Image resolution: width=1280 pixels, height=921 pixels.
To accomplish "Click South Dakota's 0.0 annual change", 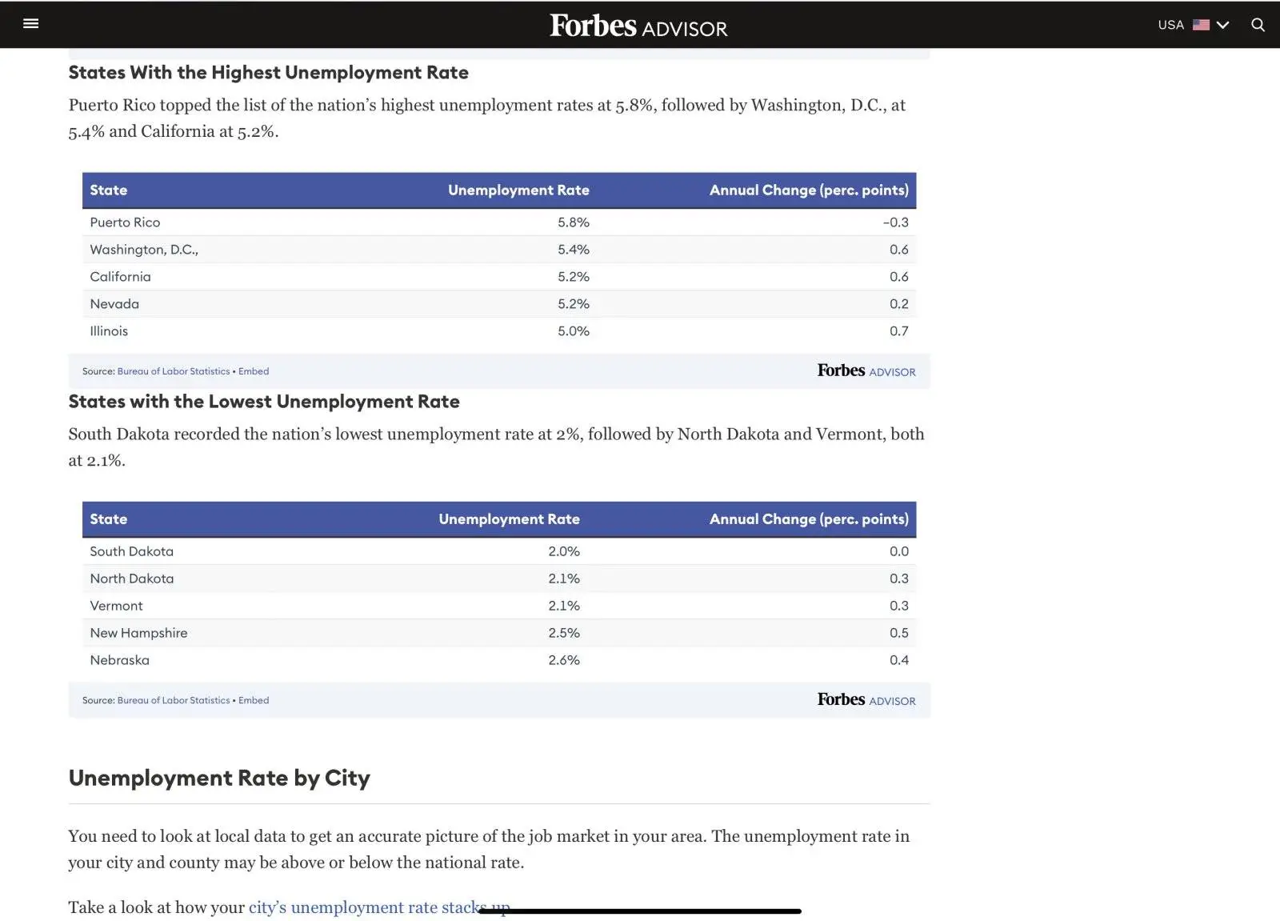I will pos(899,551).
